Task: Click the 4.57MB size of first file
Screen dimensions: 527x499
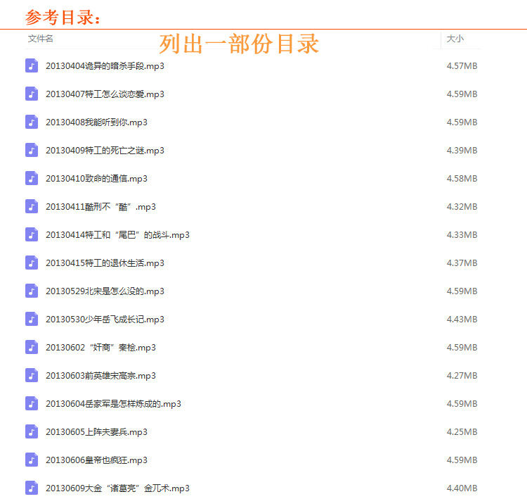Action: [462, 66]
